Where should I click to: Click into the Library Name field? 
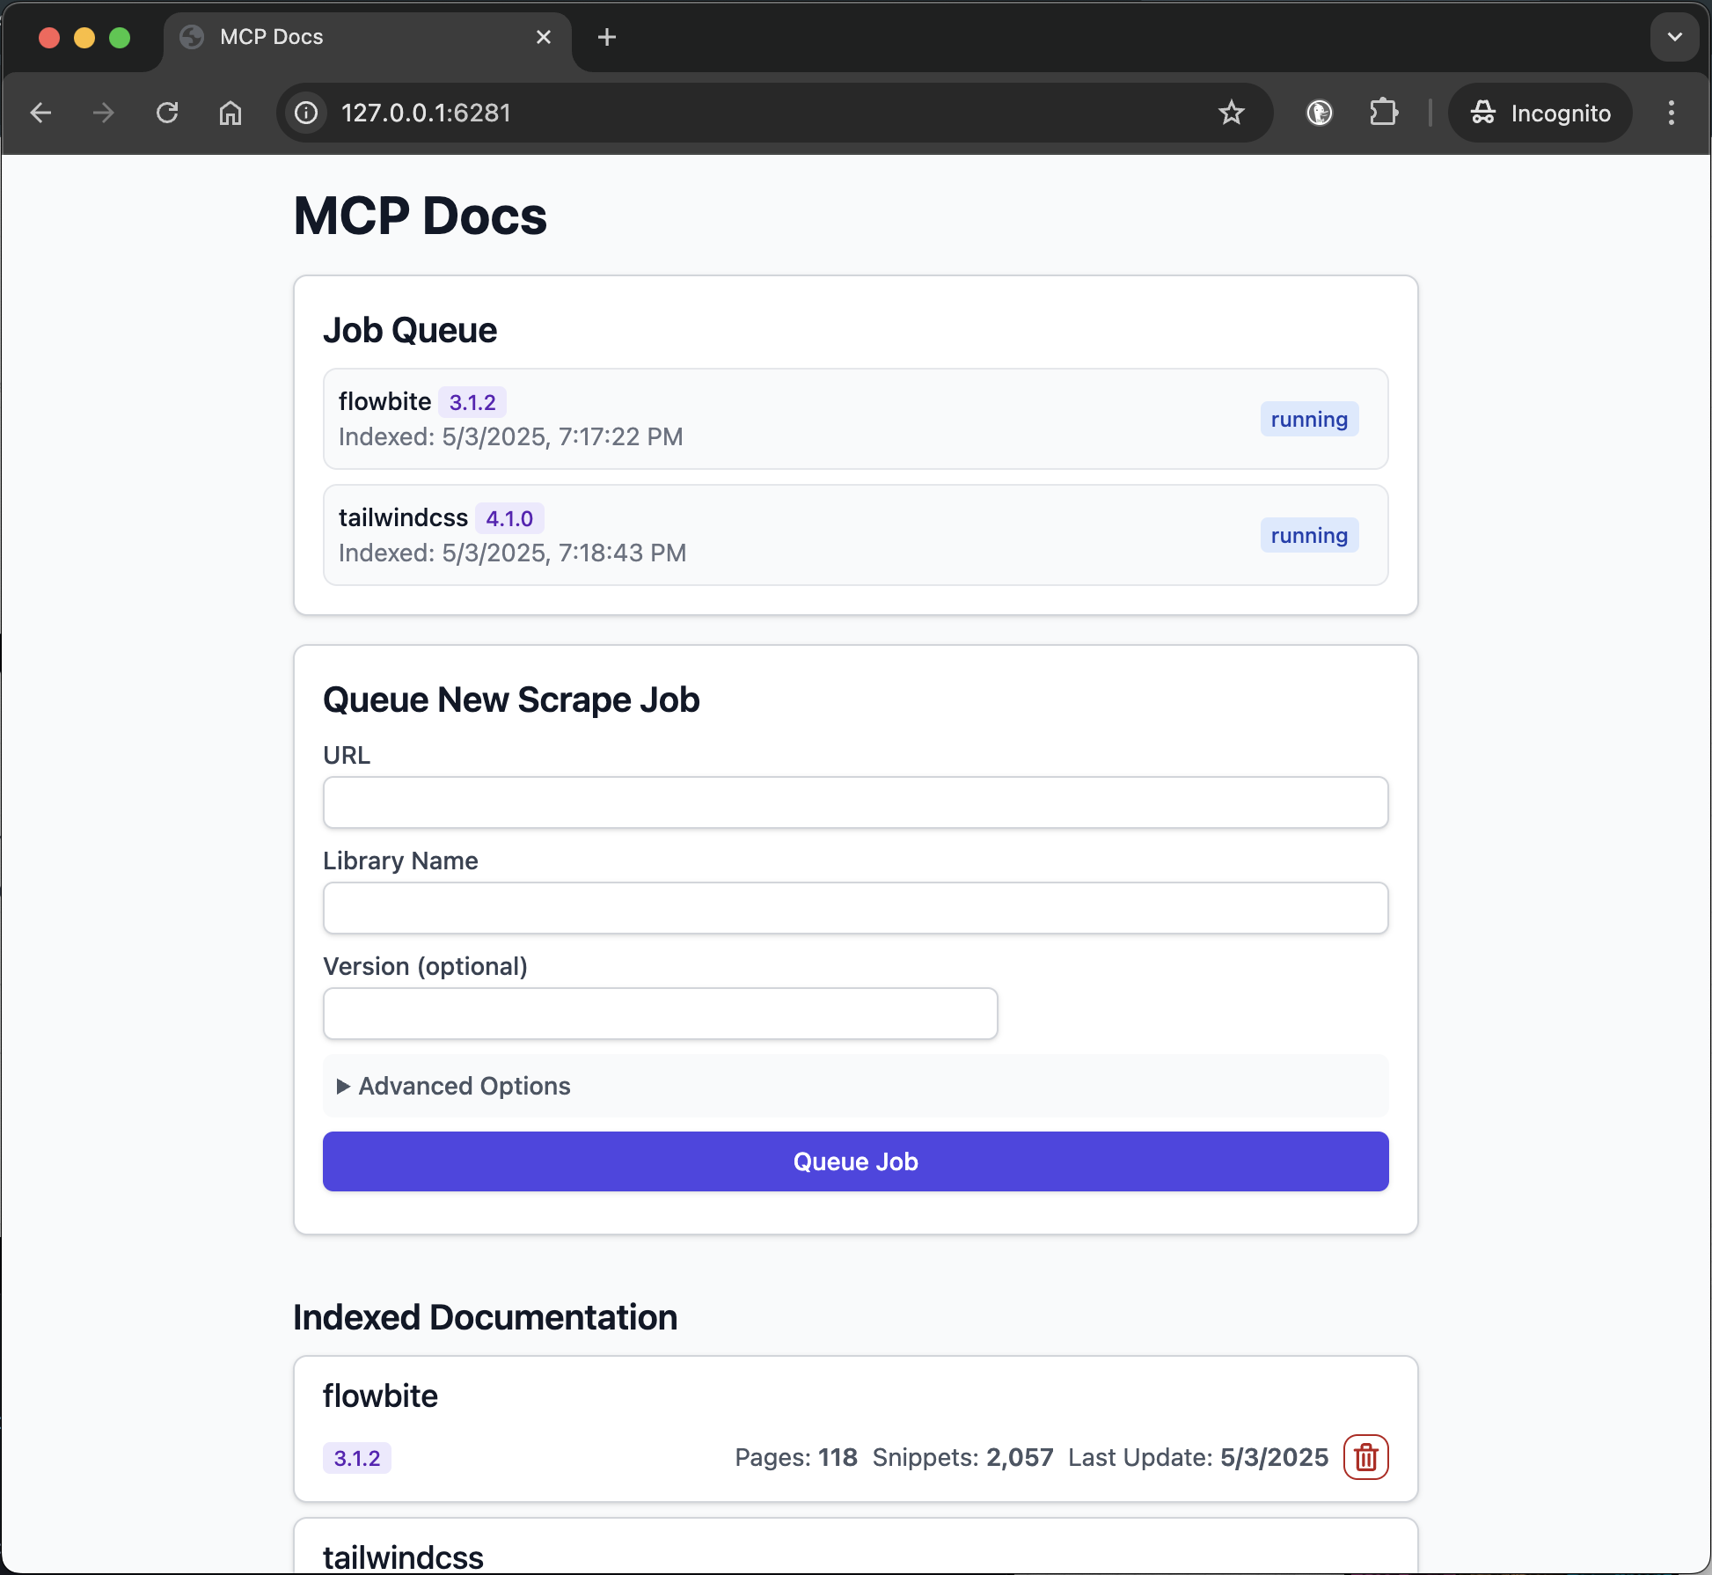[855, 908]
